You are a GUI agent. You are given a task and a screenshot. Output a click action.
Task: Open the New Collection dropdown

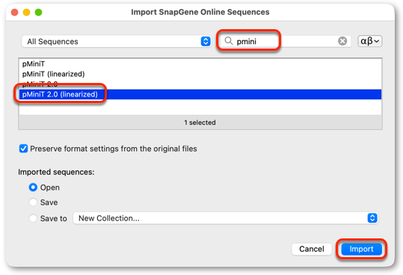click(x=225, y=218)
